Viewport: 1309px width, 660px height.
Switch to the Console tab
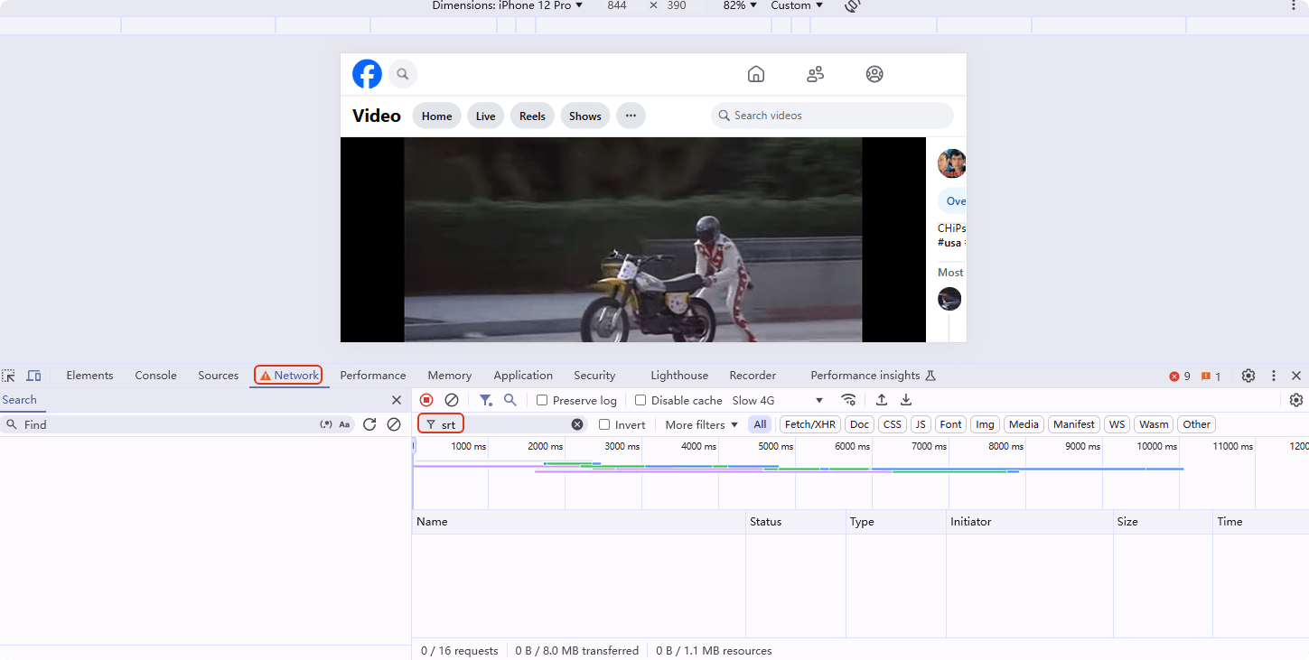coord(155,376)
